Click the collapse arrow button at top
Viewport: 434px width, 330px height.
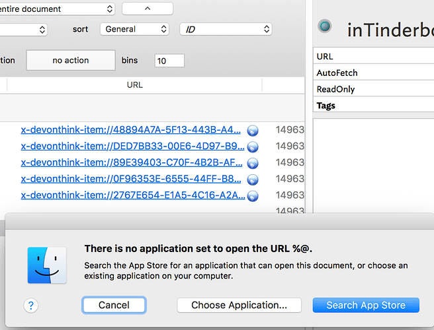148,9
